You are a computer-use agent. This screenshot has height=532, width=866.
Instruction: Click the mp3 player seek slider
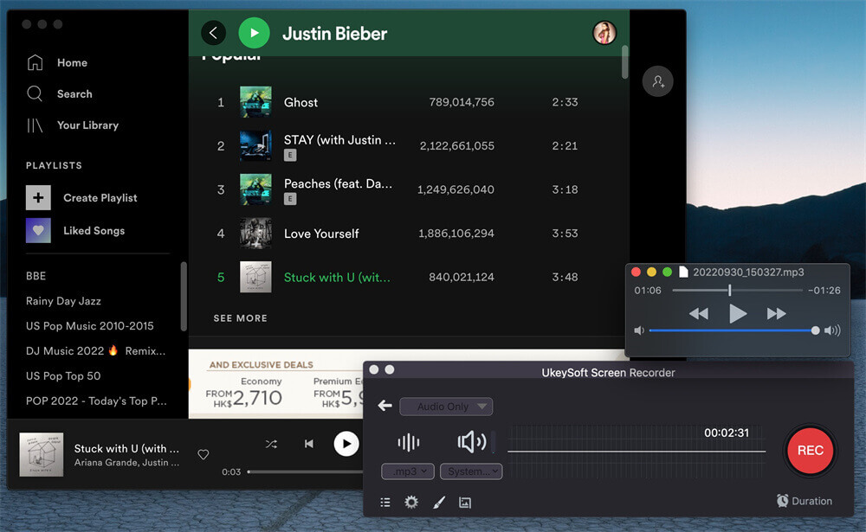[737, 291]
